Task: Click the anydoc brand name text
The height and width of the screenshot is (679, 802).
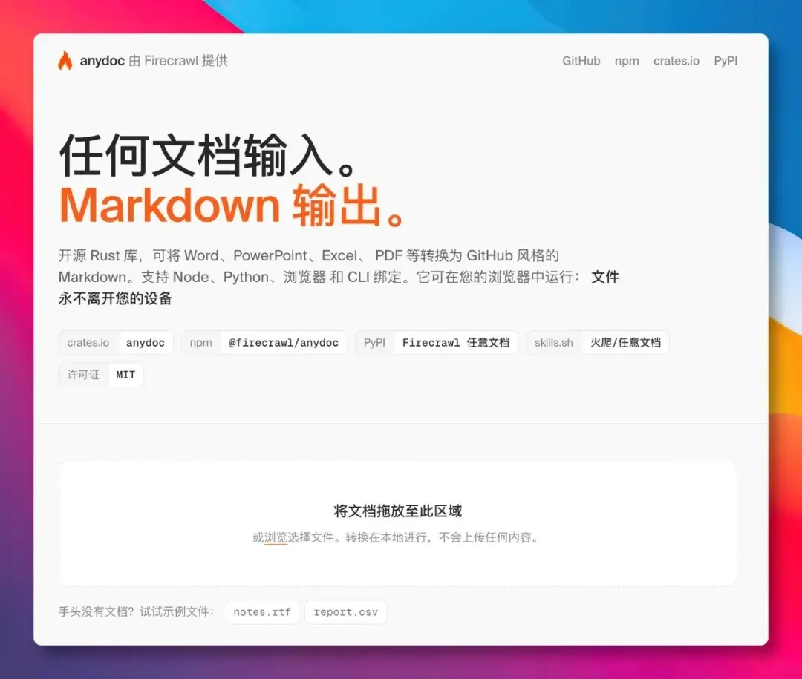Action: click(x=102, y=61)
